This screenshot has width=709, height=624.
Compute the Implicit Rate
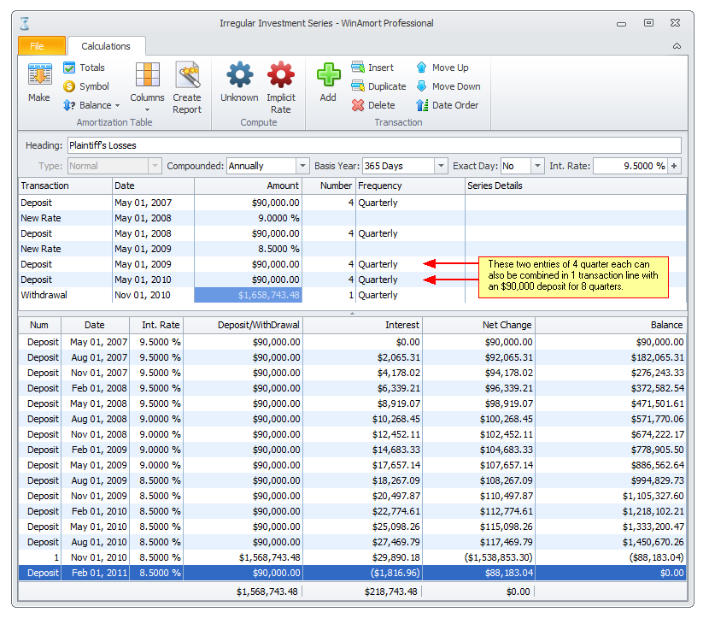tap(281, 88)
